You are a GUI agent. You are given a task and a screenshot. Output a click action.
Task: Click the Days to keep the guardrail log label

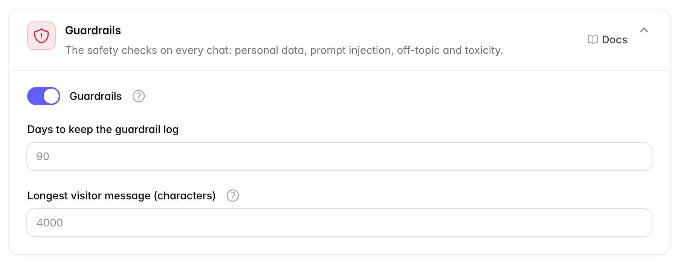point(103,130)
